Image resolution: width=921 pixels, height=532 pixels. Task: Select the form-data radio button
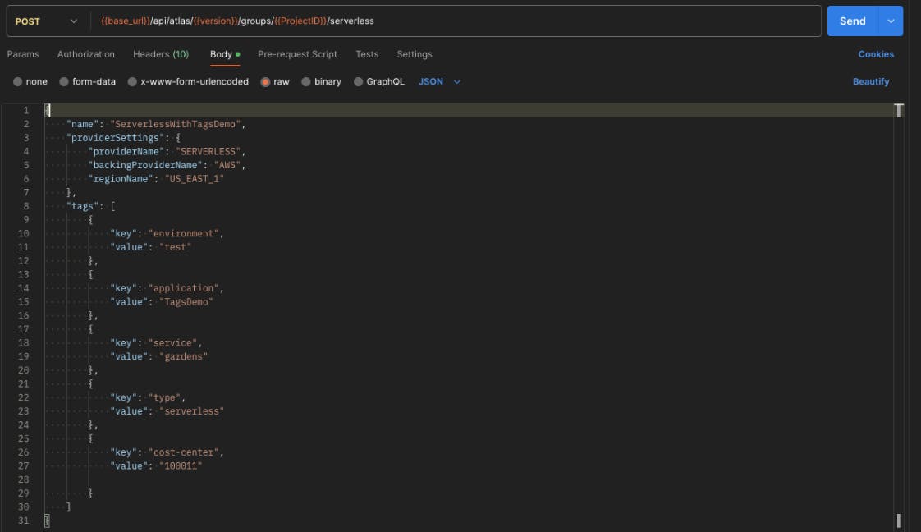pos(64,82)
